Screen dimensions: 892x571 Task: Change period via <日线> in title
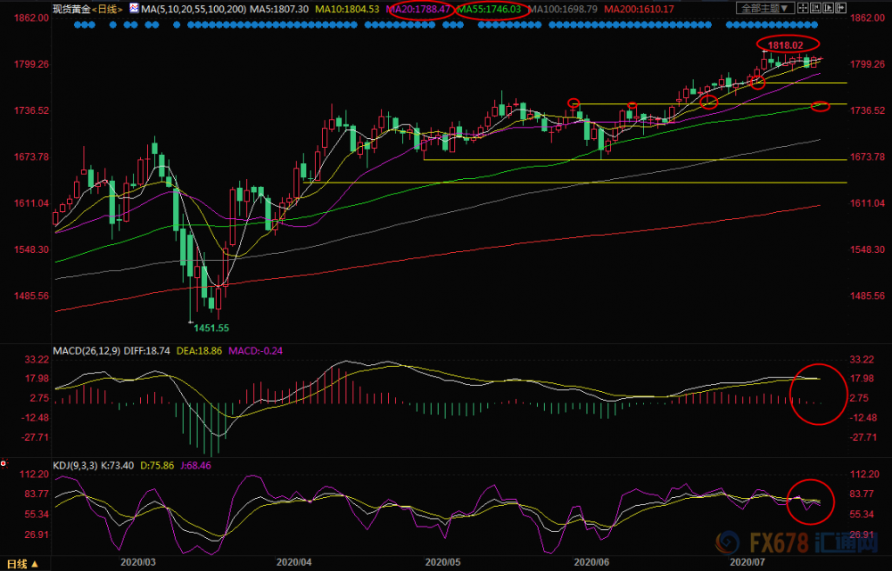click(x=108, y=9)
